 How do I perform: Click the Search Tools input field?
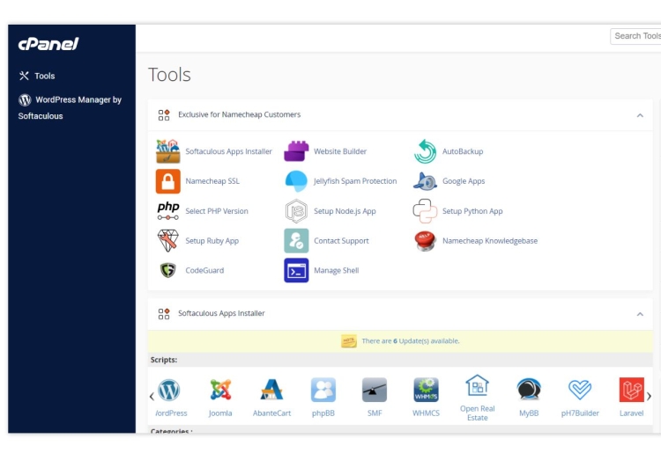coord(636,36)
